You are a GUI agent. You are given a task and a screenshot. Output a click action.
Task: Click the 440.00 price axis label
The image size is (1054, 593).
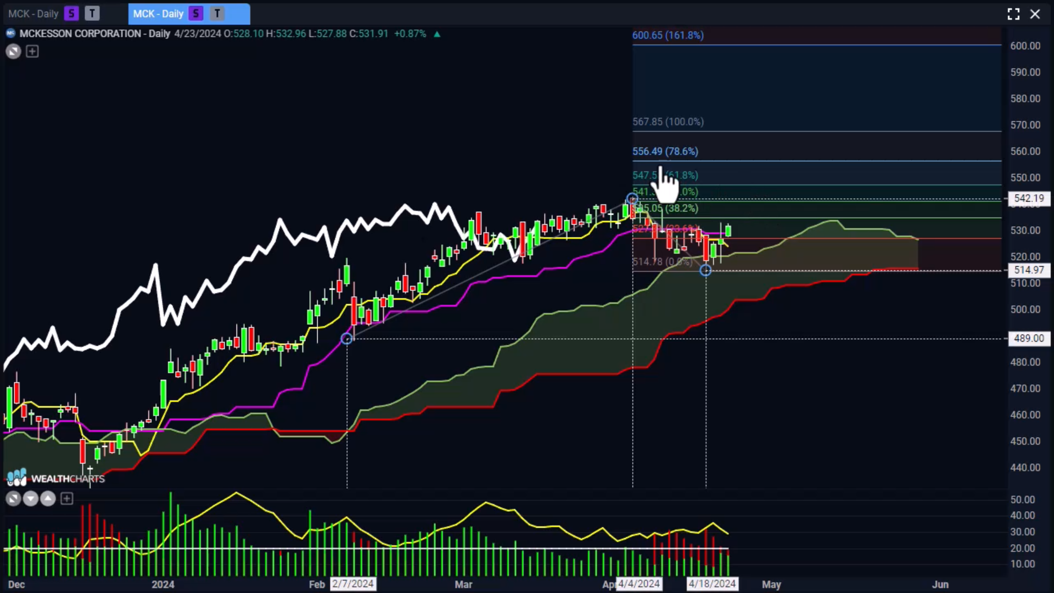point(1025,468)
